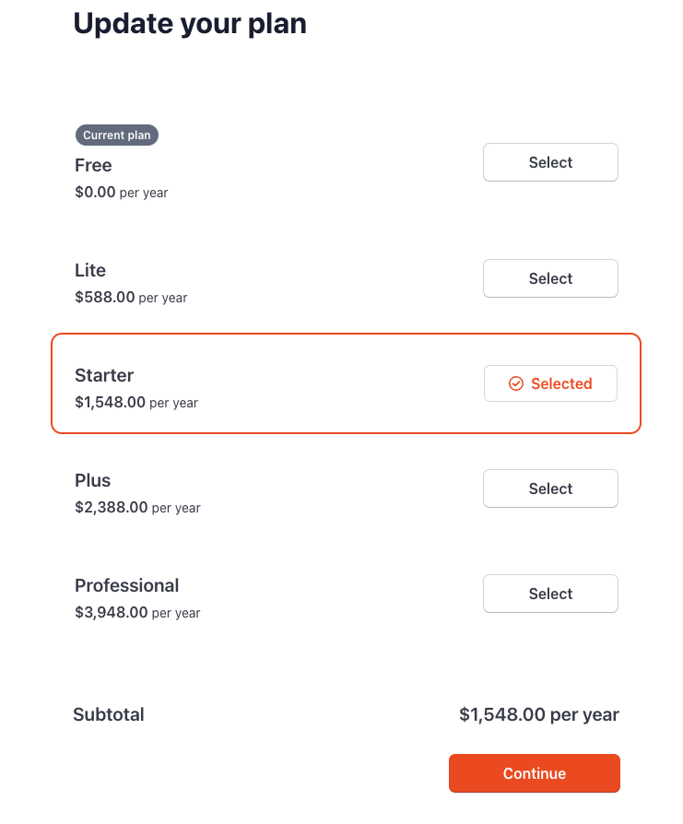This screenshot has height=824, width=683.
Task: Click the Current plan badge
Action: click(x=116, y=135)
